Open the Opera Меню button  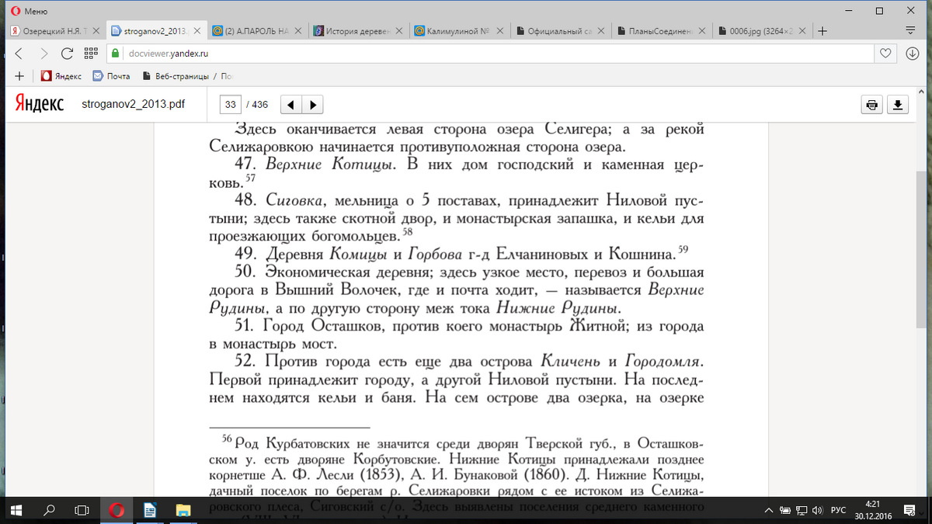[29, 11]
